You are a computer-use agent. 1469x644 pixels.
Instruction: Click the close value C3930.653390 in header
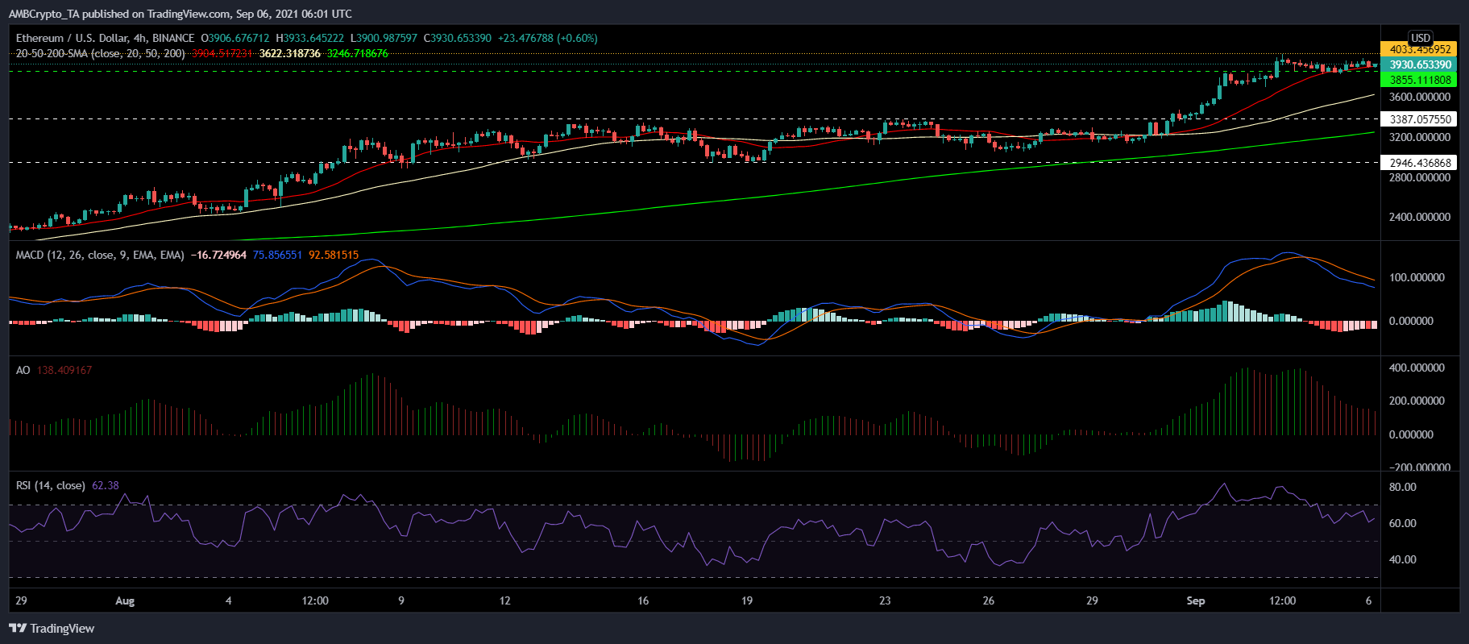pyautogui.click(x=459, y=38)
